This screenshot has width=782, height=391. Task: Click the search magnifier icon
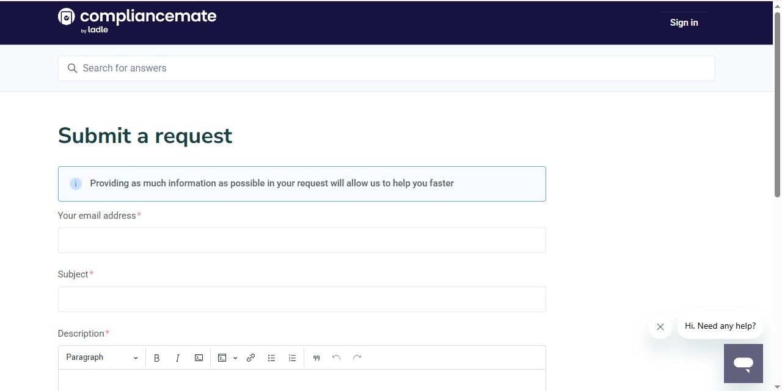pyautogui.click(x=72, y=68)
